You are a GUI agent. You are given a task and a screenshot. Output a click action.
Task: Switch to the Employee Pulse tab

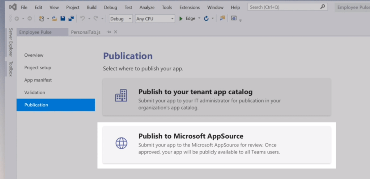pyautogui.click(x=35, y=32)
